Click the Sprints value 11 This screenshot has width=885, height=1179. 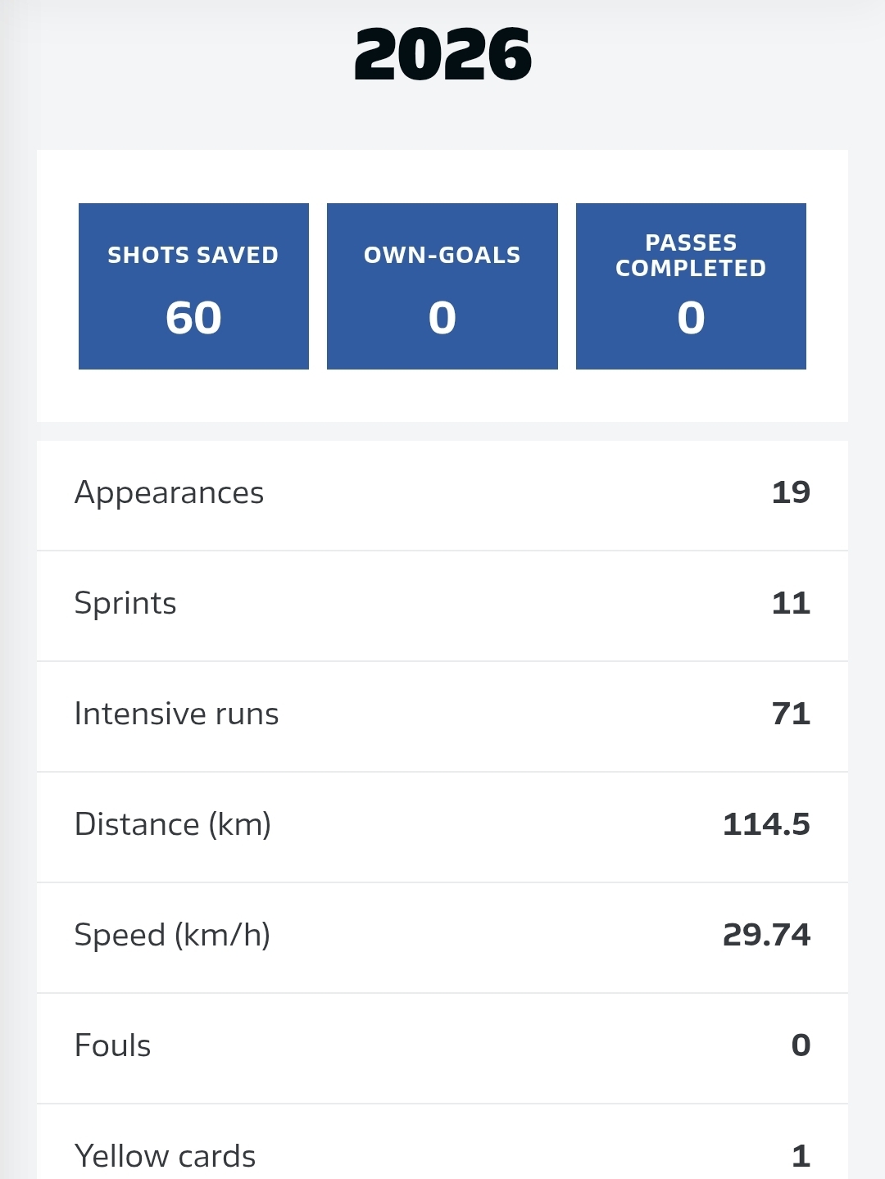(x=791, y=604)
